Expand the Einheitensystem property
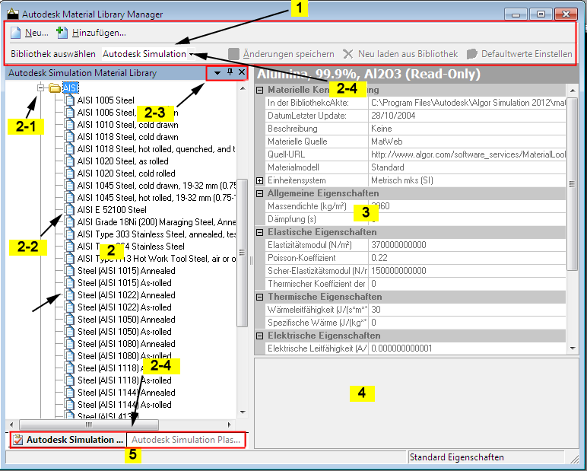This screenshot has height=471, width=587. click(x=259, y=180)
